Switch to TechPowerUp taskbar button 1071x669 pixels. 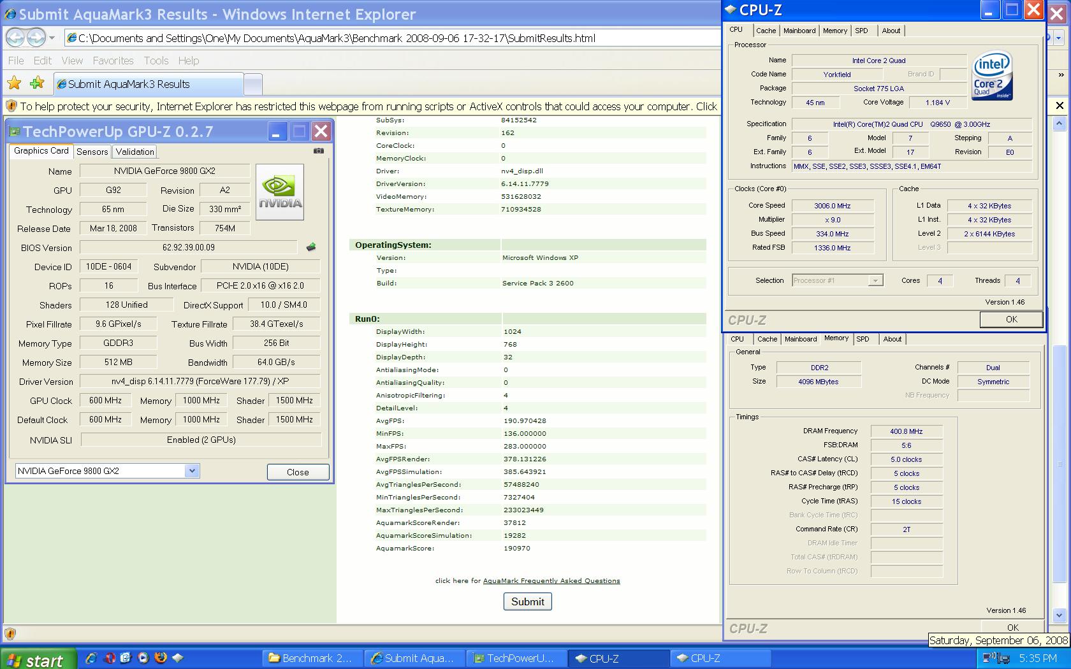coord(516,658)
